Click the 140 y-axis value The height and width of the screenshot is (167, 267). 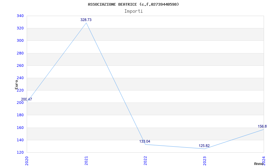20,140
